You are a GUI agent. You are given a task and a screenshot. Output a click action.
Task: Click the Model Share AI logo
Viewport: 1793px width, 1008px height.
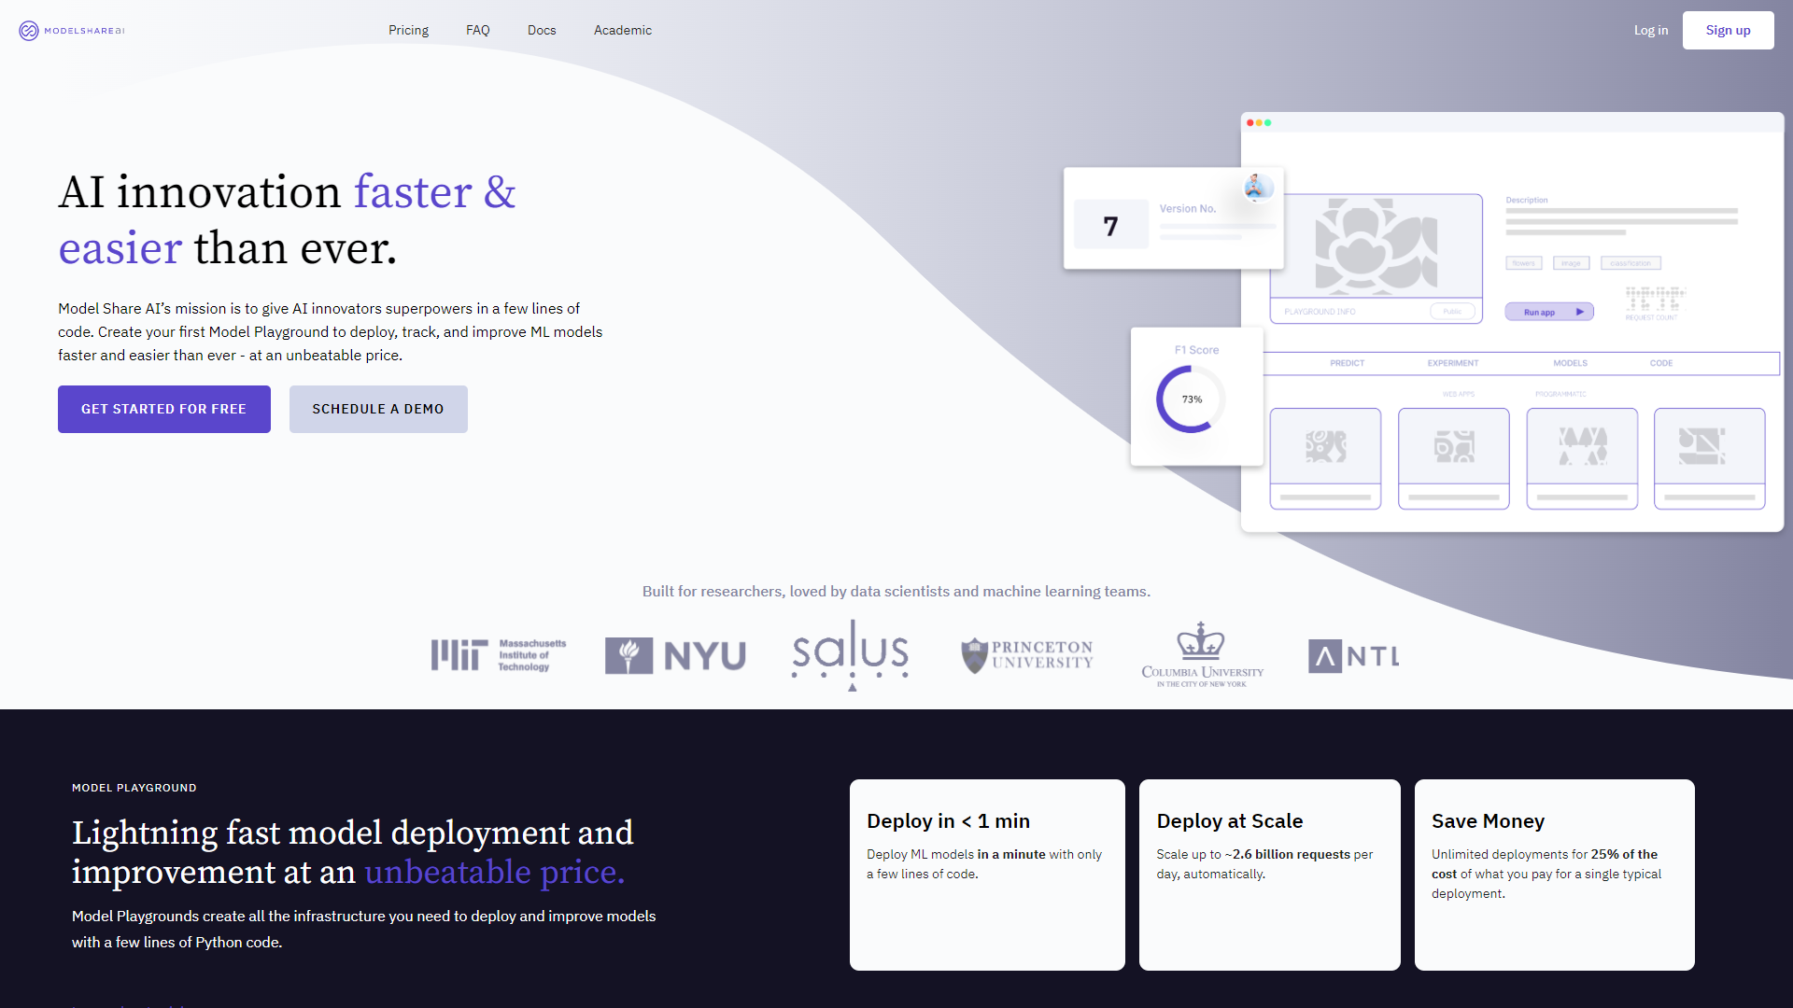[x=72, y=31]
